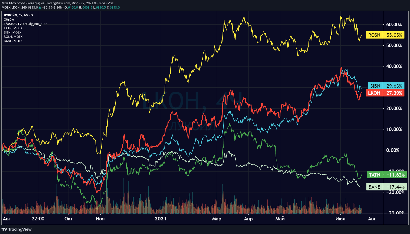The image size is (410, 234).
Task: Click the 50.00% price axis label
Action: click(394, 45)
